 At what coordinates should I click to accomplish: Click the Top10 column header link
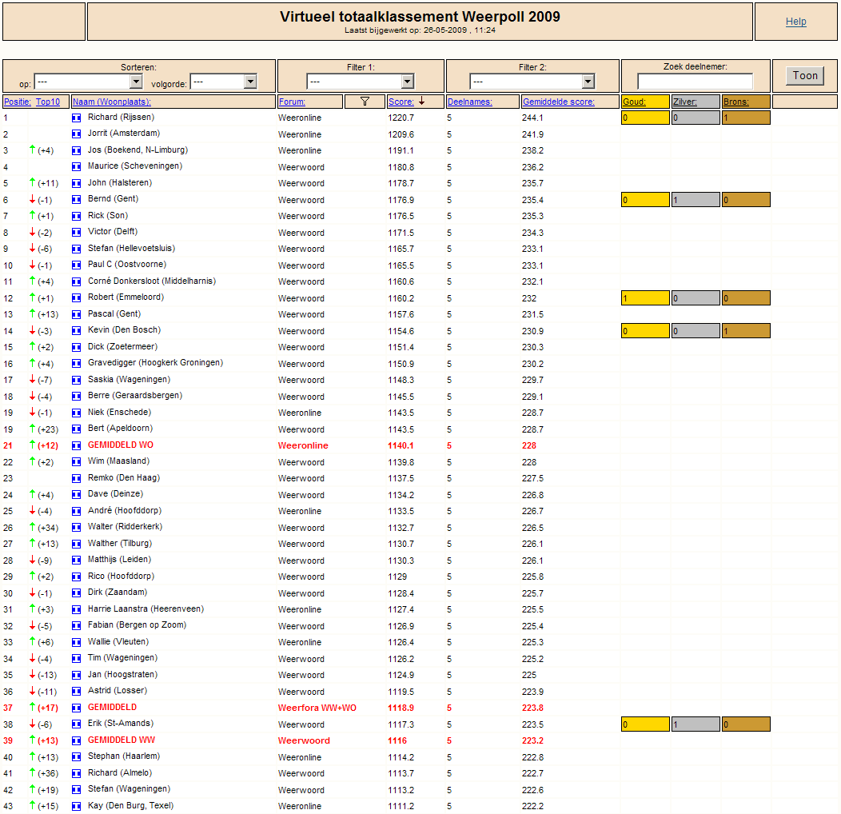coord(48,102)
